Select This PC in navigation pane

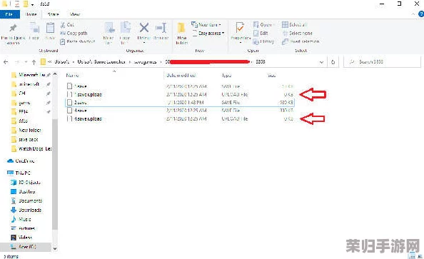19,173
